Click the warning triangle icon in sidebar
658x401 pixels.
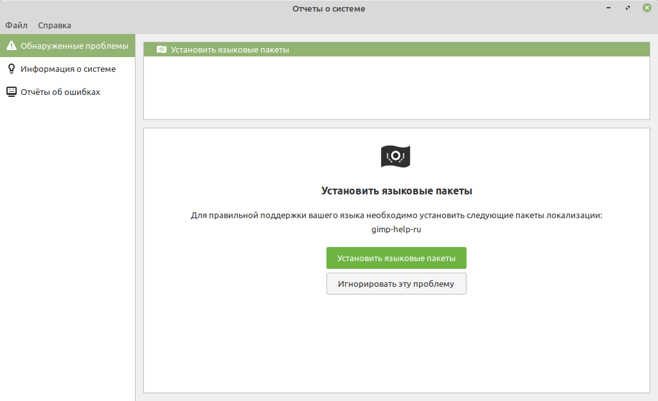point(12,46)
